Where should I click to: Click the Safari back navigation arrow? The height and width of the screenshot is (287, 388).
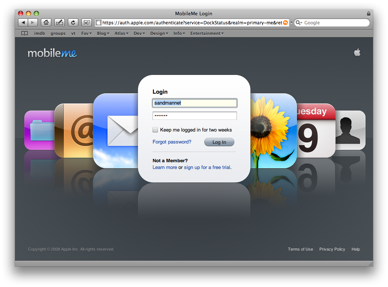point(23,22)
